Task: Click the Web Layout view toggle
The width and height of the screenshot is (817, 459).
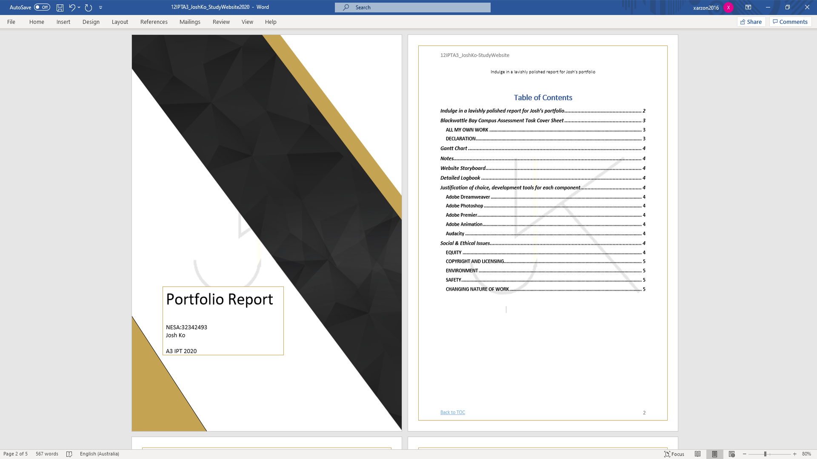Action: [732, 453]
